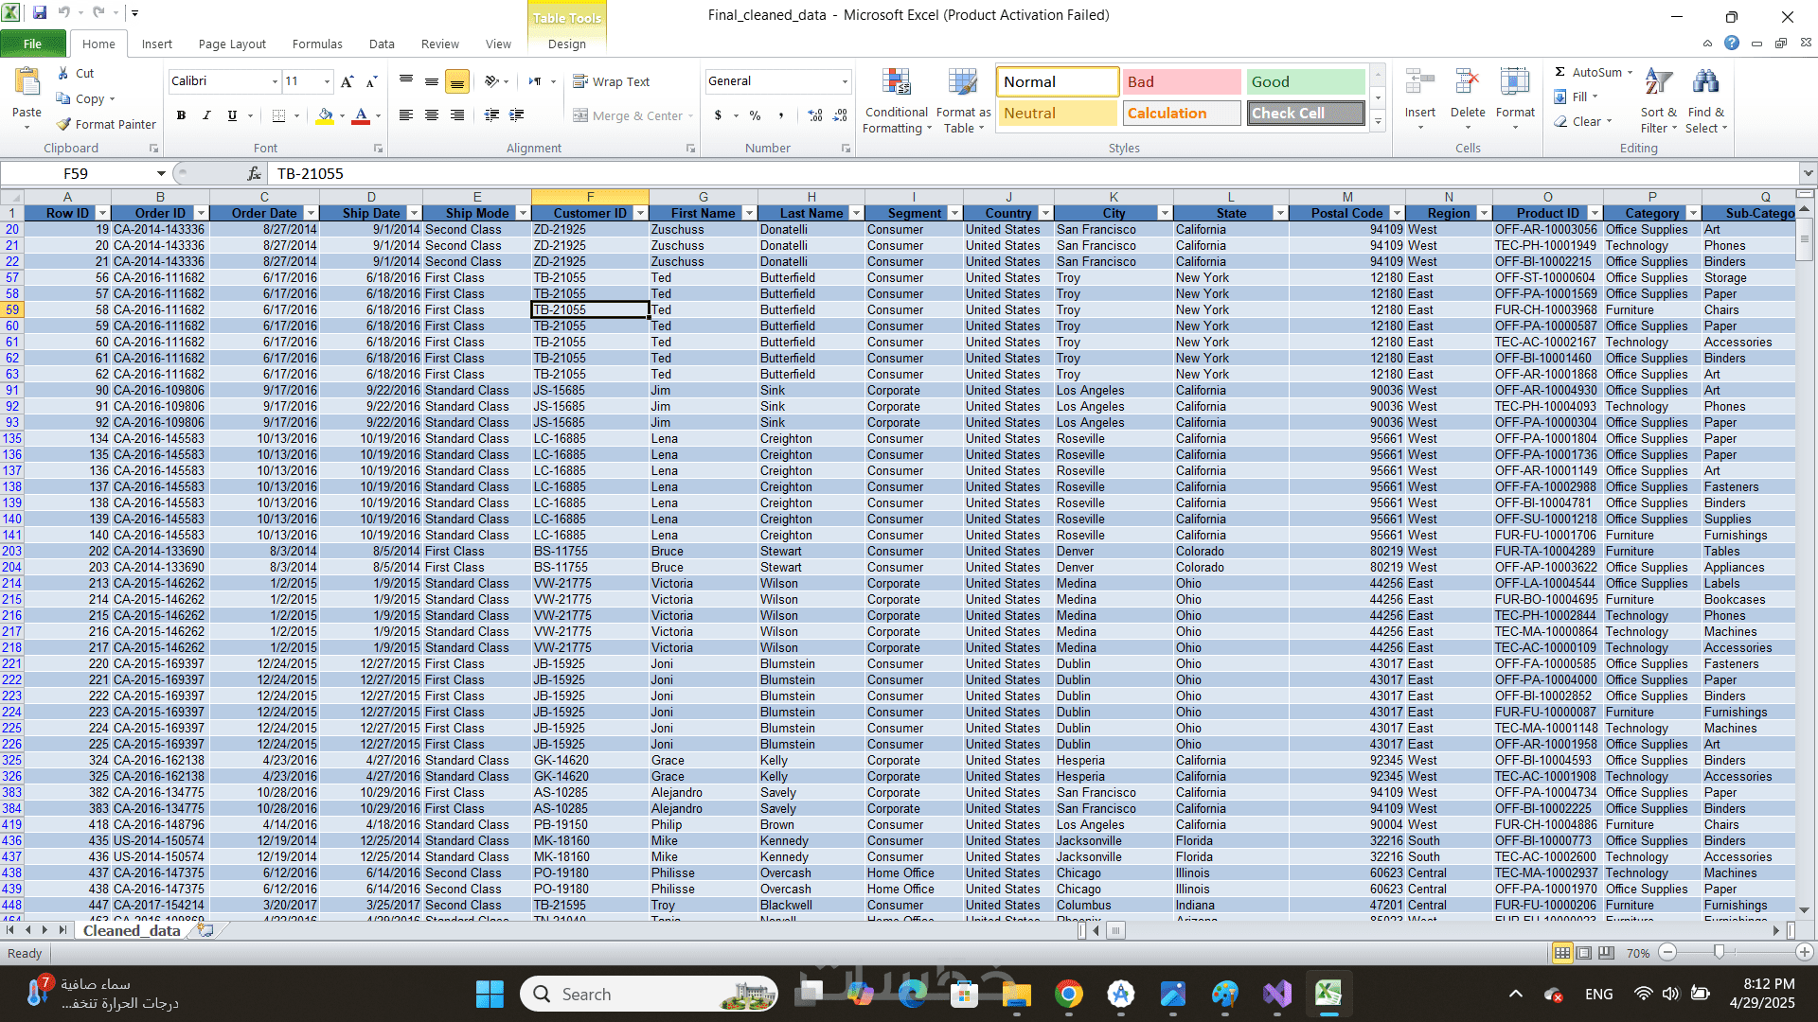This screenshot has width=1818, height=1022.
Task: Expand the Number Format General dropdown
Action: coord(845,81)
